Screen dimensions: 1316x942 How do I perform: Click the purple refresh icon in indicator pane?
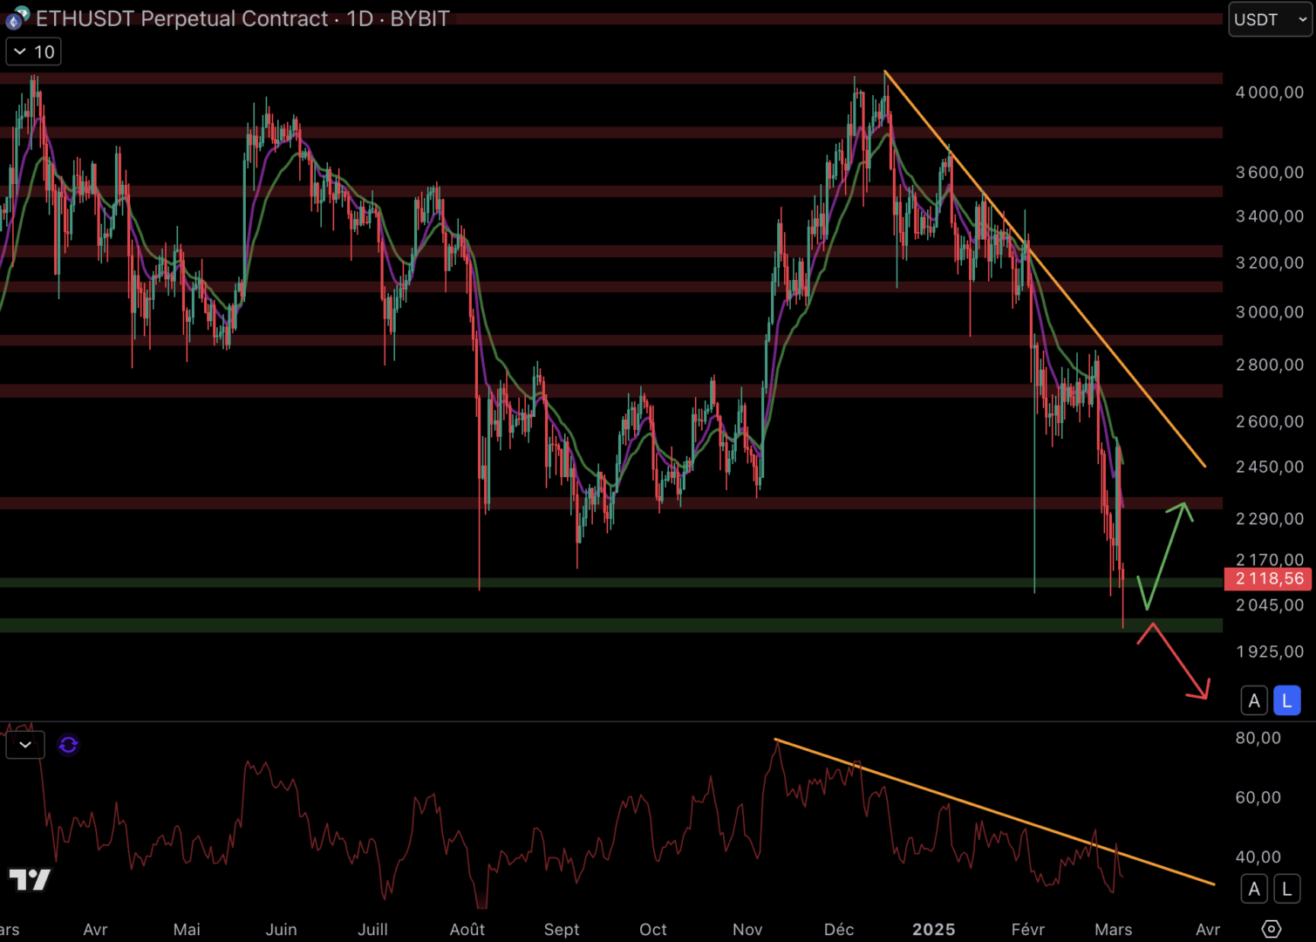68,745
